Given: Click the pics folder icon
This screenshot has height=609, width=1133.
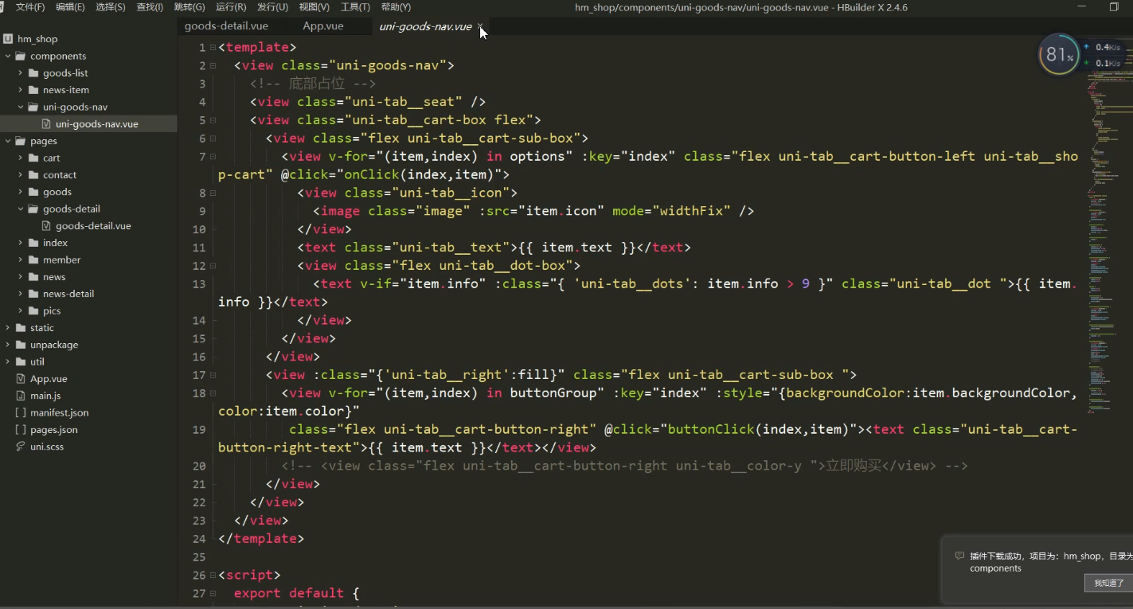Looking at the screenshot, I should (33, 310).
